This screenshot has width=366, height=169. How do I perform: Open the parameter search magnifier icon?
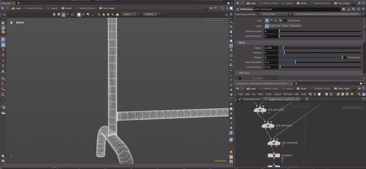(x=353, y=9)
